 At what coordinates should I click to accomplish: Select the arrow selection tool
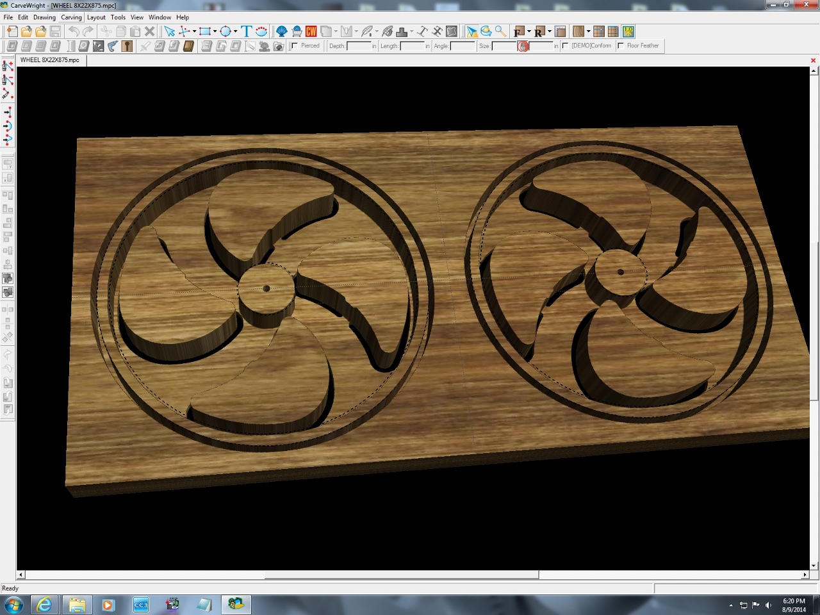click(x=170, y=31)
